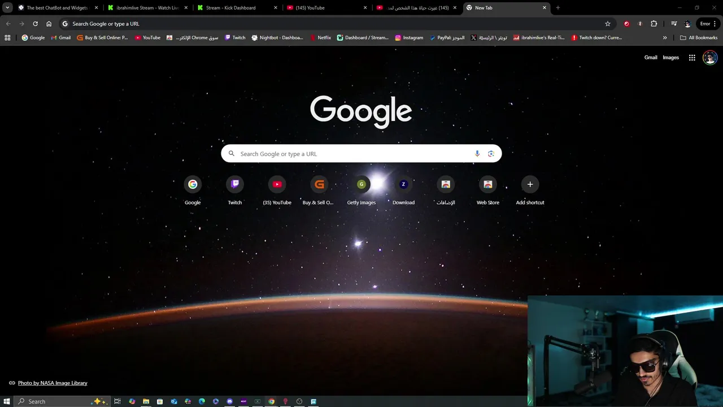Open Chrome menu next to Error
This screenshot has width=723, height=407.
coord(715,24)
